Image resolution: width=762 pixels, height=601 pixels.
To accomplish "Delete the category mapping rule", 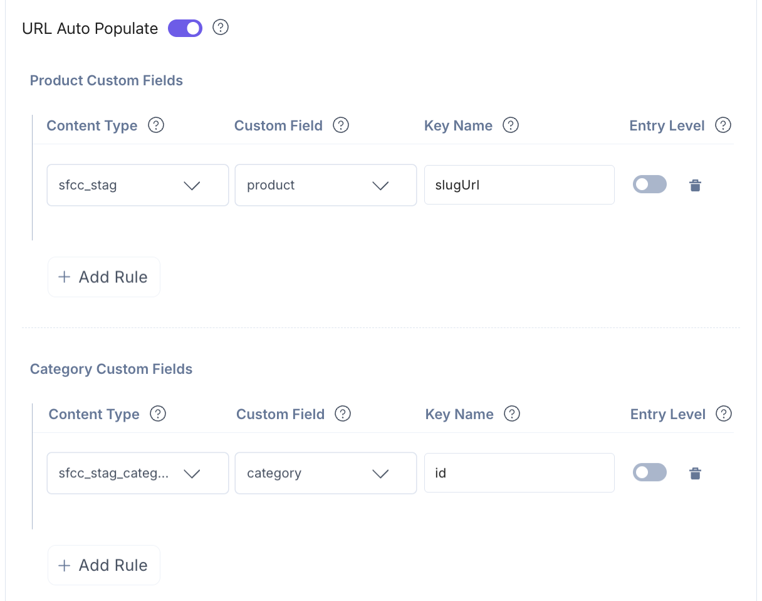I will pyautogui.click(x=695, y=473).
